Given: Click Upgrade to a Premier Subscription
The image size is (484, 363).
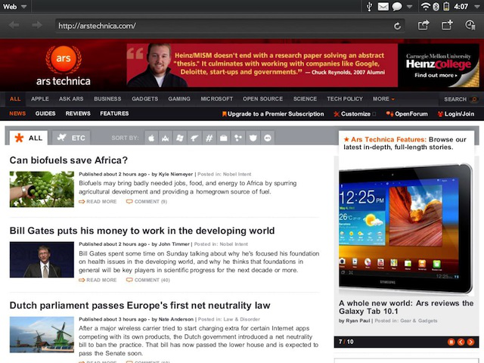Looking at the screenshot, I should [x=273, y=114].
